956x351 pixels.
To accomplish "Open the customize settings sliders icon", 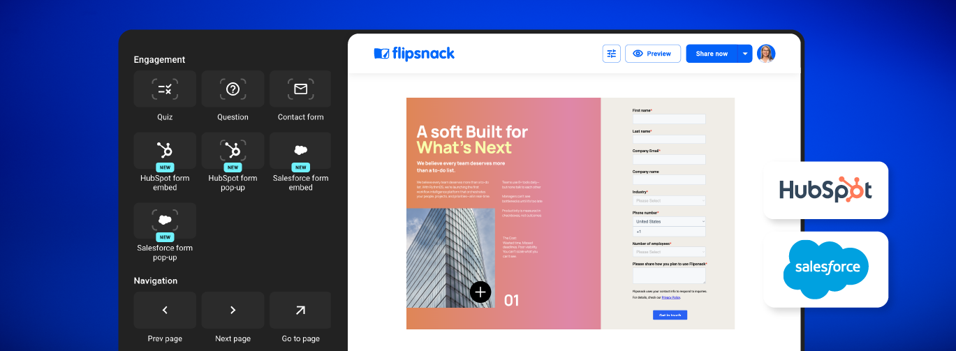I will click(x=612, y=54).
